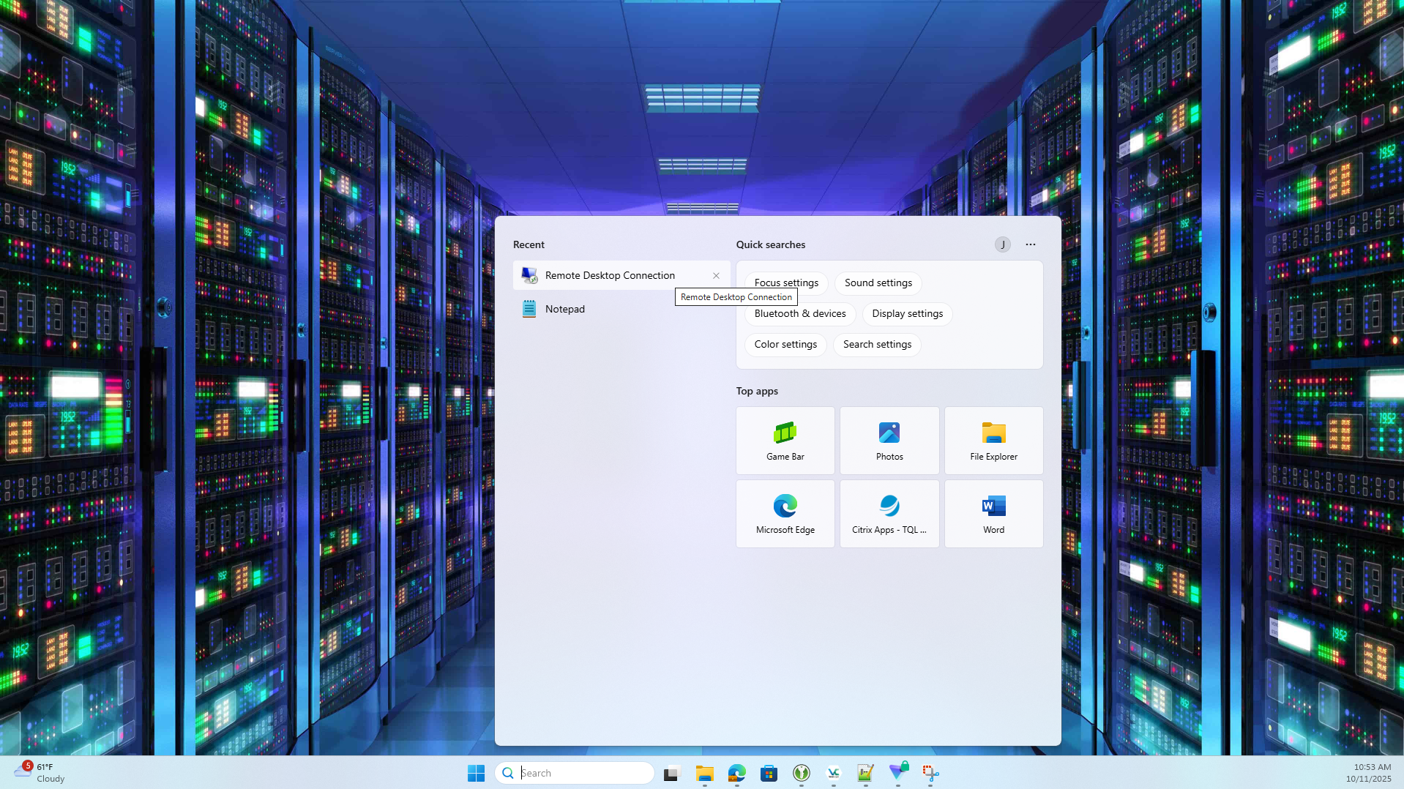Click the Windows Start button
Image resolution: width=1404 pixels, height=789 pixels.
tap(476, 773)
